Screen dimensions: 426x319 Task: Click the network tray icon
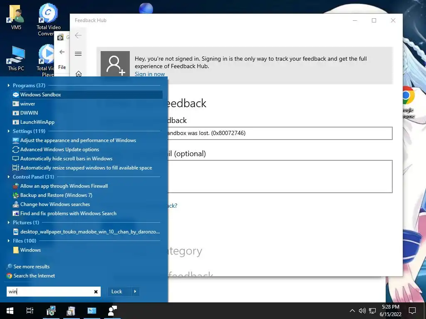pos(372,311)
